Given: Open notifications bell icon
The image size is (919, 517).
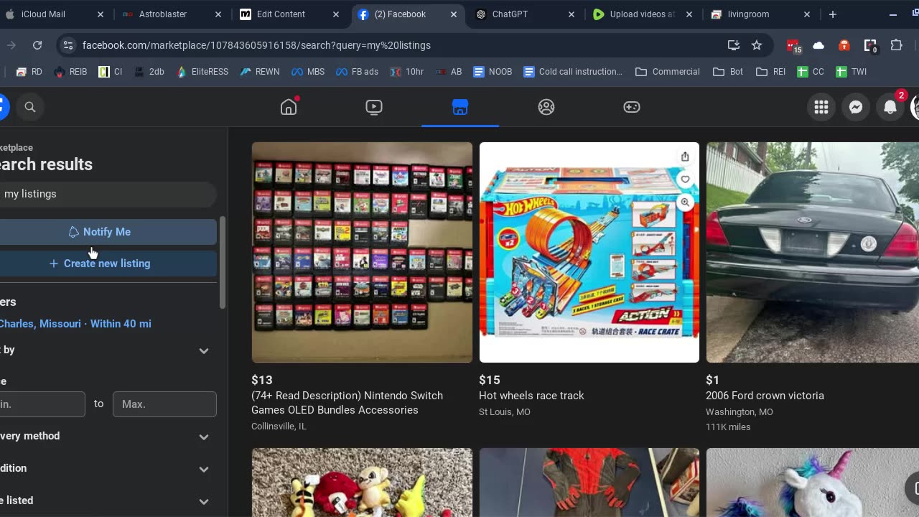Looking at the screenshot, I should click(890, 107).
